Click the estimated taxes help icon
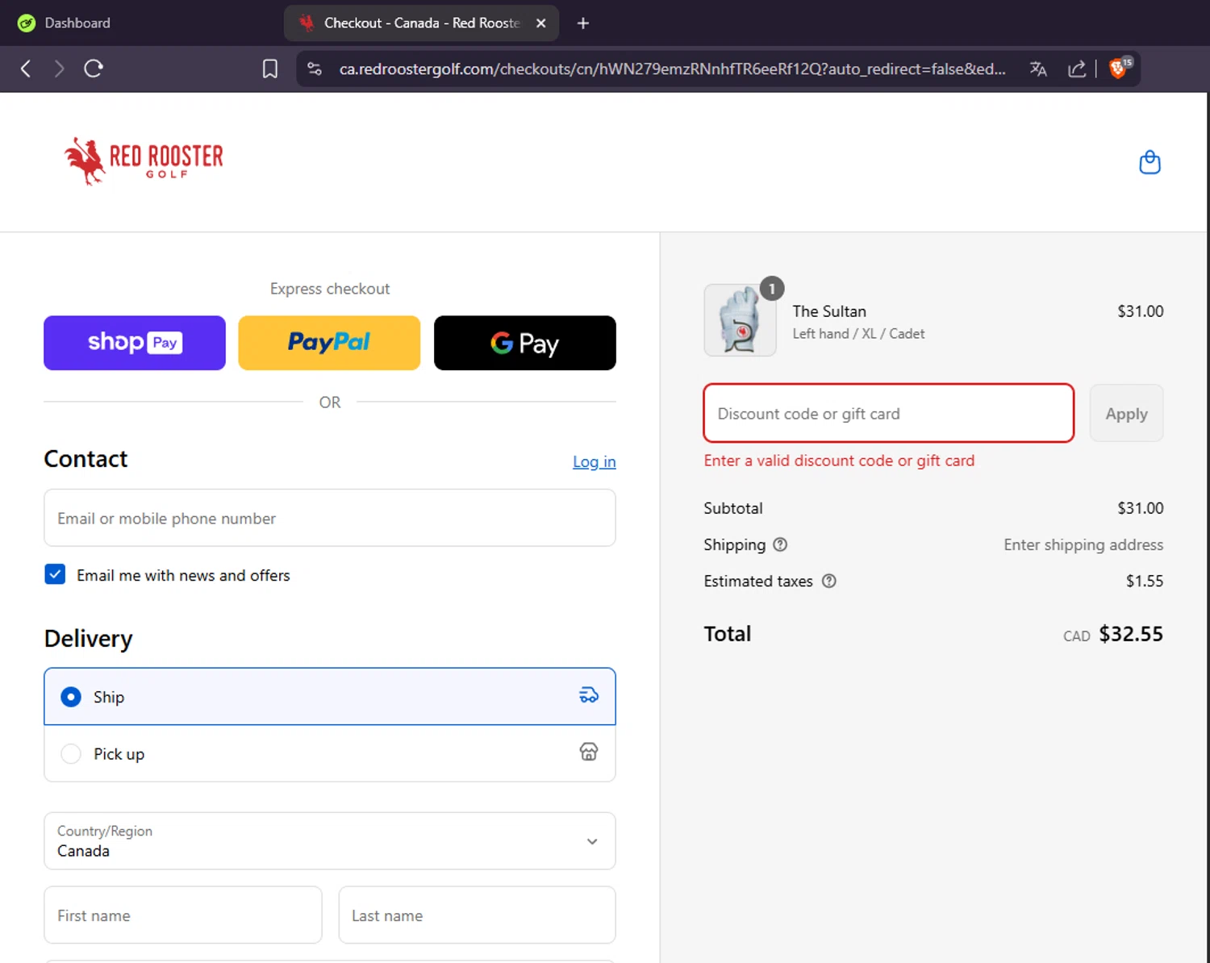The height and width of the screenshot is (963, 1210). [828, 581]
